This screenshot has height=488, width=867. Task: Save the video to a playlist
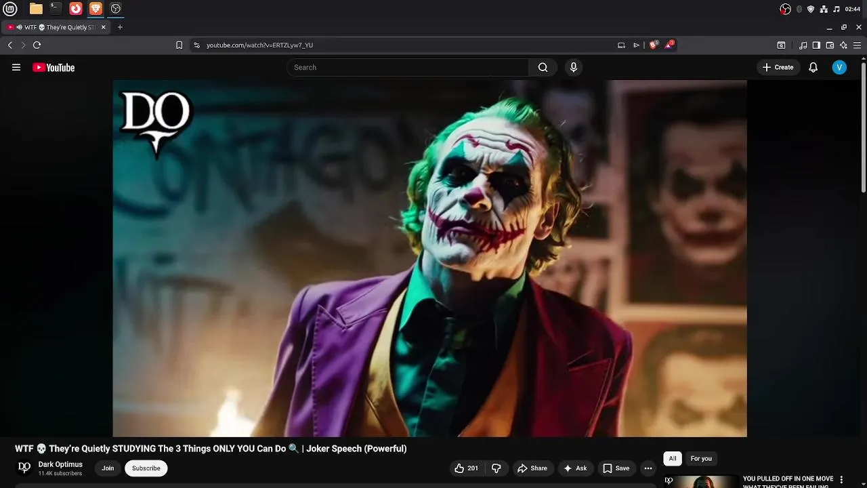tap(616, 468)
